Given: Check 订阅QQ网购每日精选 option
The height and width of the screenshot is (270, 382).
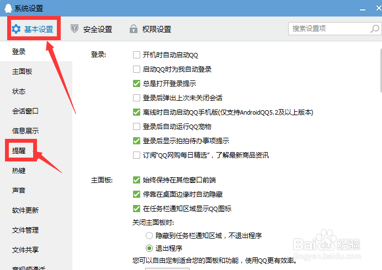Looking at the screenshot, I should tap(136, 155).
